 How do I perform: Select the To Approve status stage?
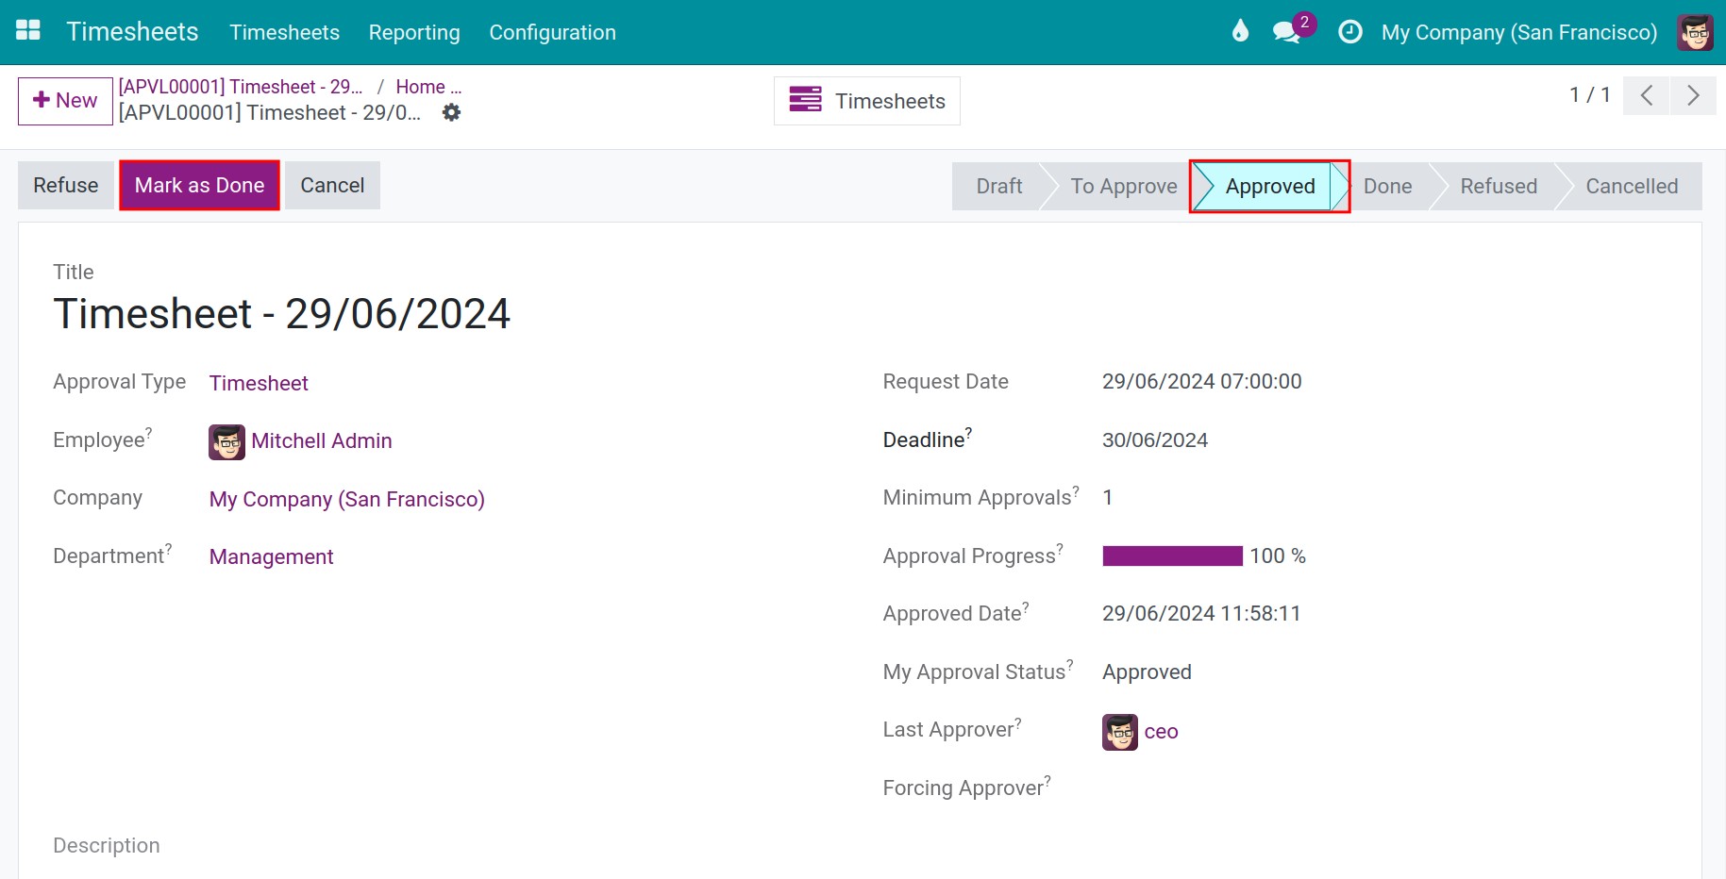click(1123, 186)
